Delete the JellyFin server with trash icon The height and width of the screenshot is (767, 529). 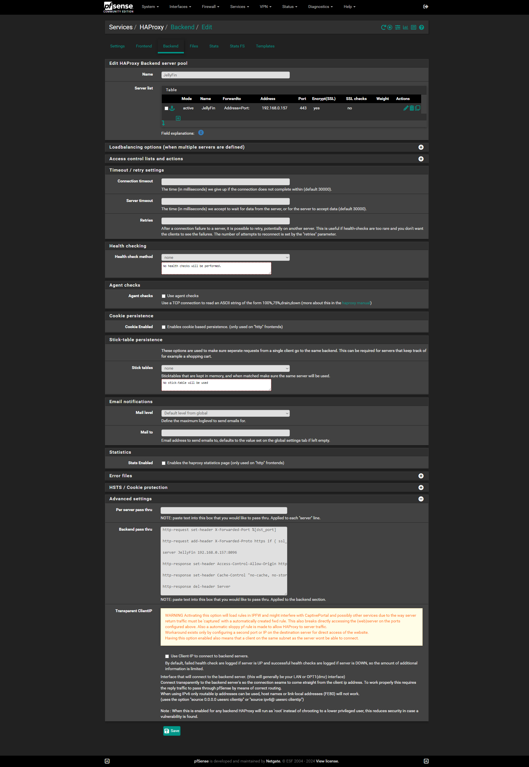click(x=412, y=108)
